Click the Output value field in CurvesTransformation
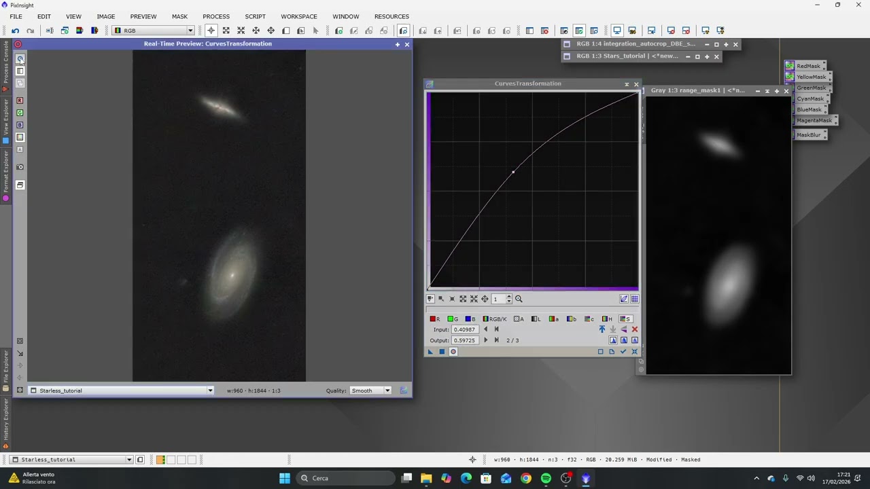The width and height of the screenshot is (870, 489). click(465, 340)
